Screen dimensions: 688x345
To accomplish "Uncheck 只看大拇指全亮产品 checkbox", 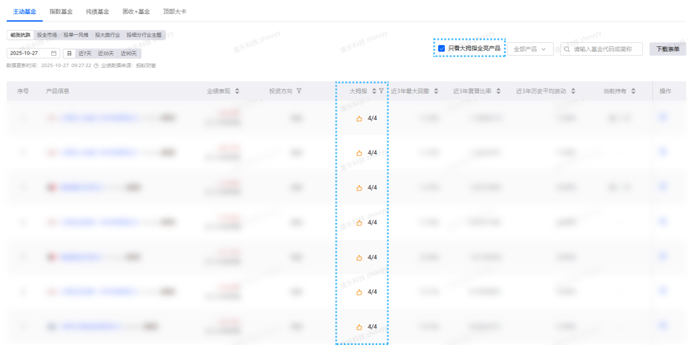I will click(x=441, y=48).
